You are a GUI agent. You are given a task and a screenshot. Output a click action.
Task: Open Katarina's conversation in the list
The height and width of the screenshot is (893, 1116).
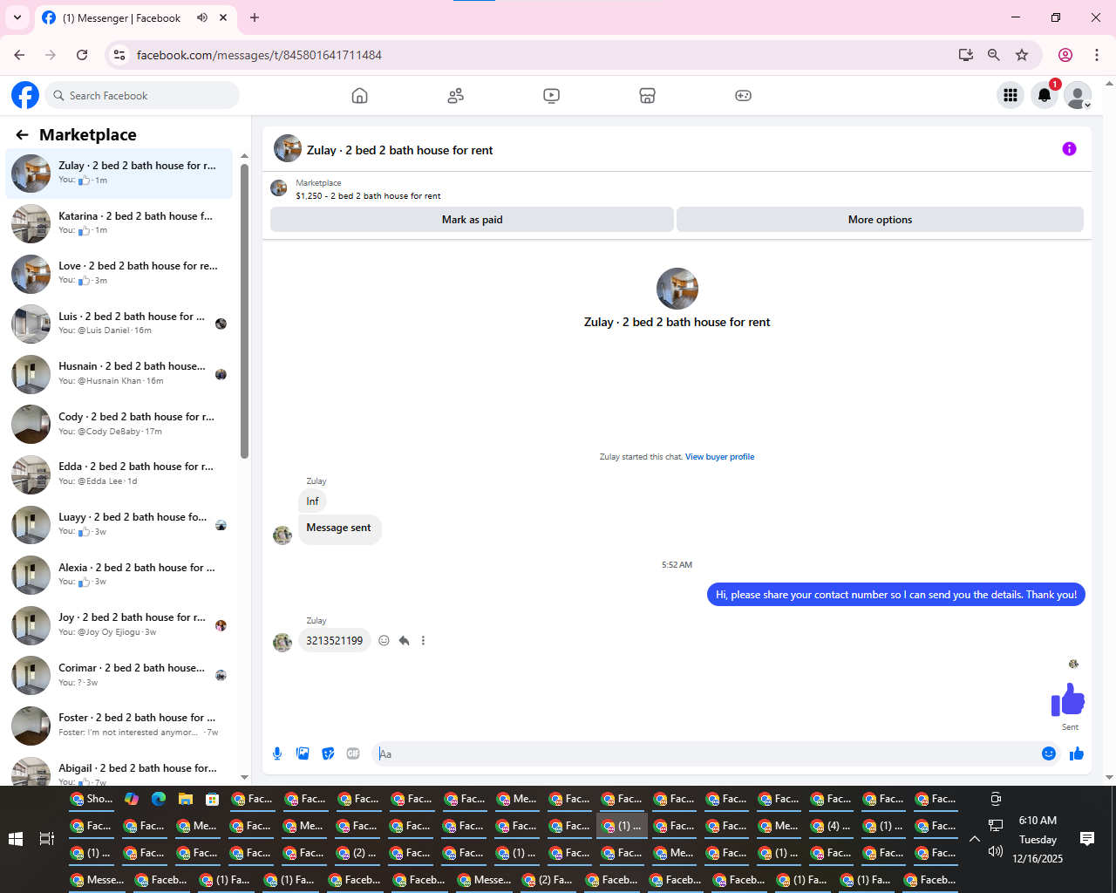(x=119, y=223)
